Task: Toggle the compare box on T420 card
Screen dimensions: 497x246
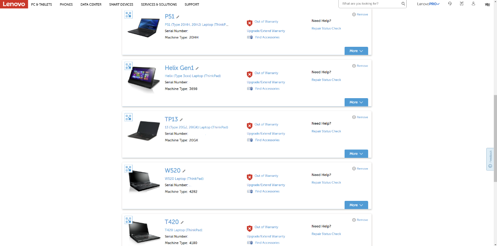Action: click(x=128, y=220)
